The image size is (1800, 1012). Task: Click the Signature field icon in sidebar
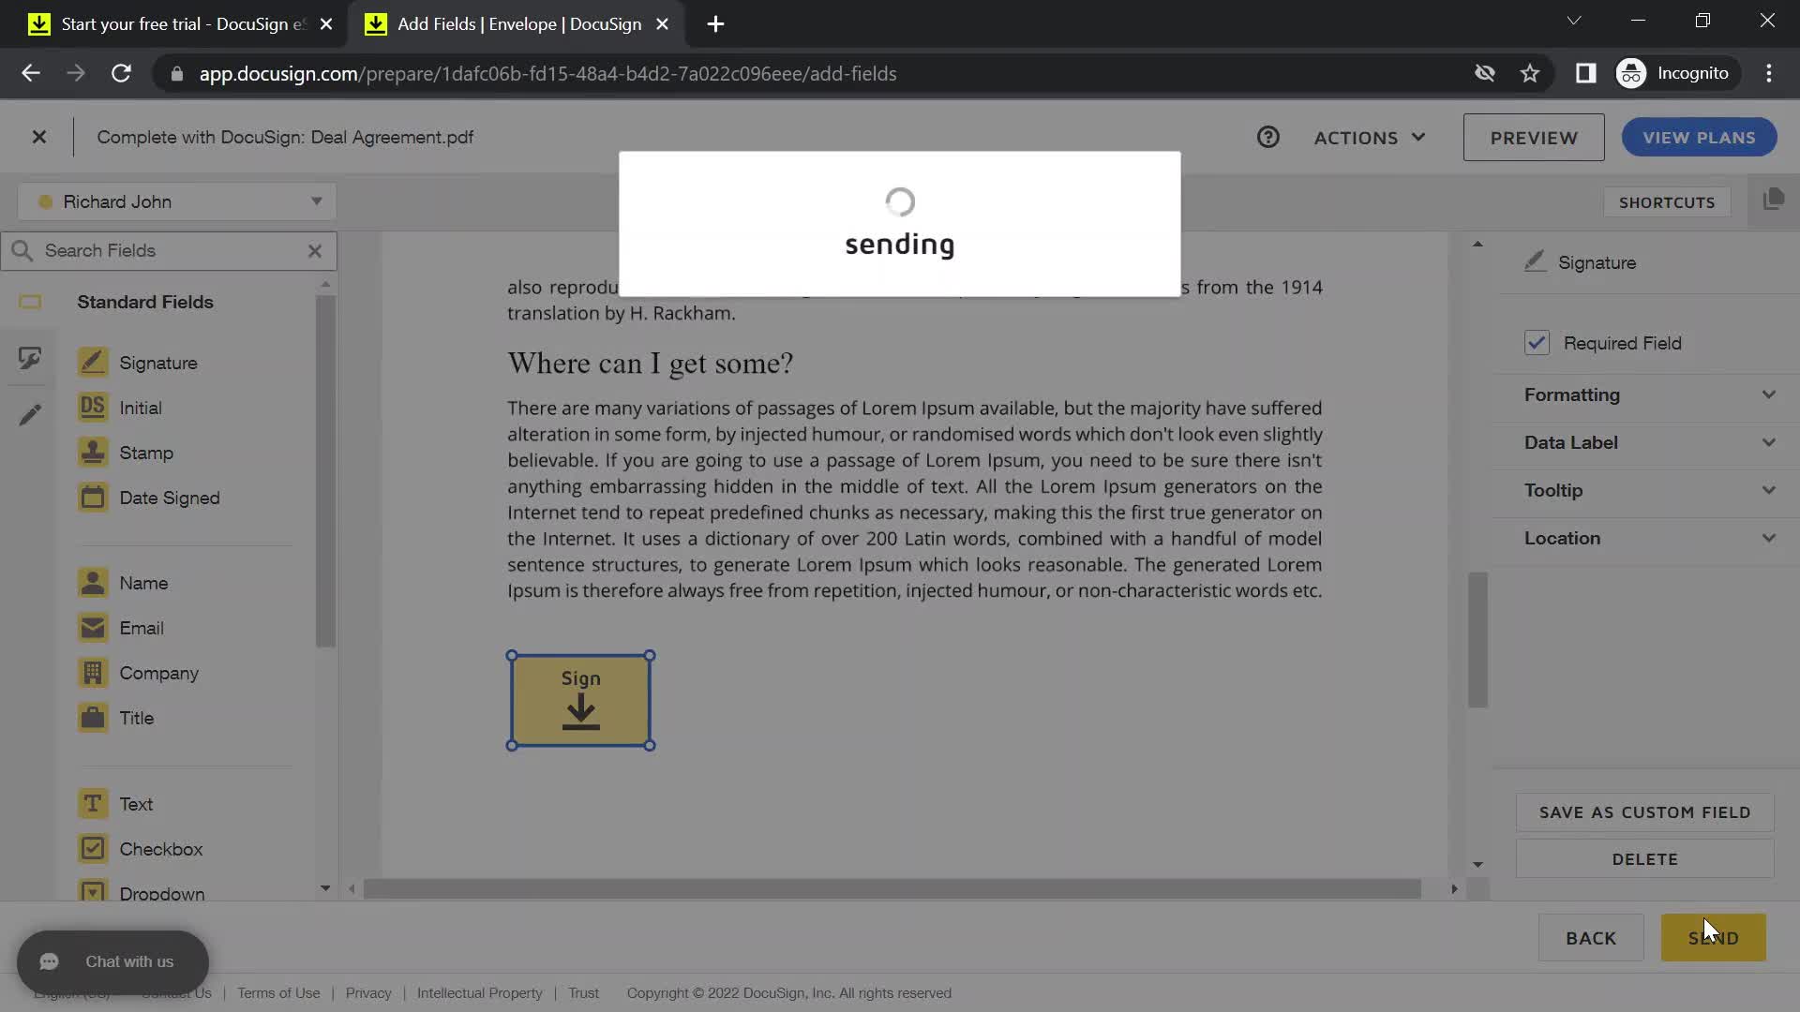point(92,362)
